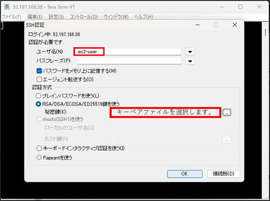Click the ログイン中: 52.197.166.38 text
Viewport: 270px width, 201px height.
[54, 34]
